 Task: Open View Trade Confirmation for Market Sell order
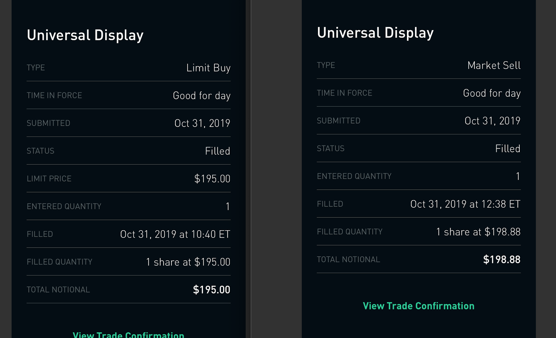click(419, 306)
